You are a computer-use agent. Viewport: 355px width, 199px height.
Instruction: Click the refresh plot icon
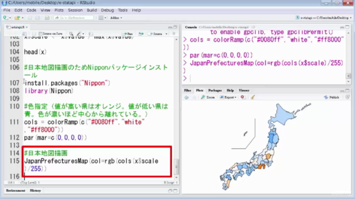click(x=347, y=97)
